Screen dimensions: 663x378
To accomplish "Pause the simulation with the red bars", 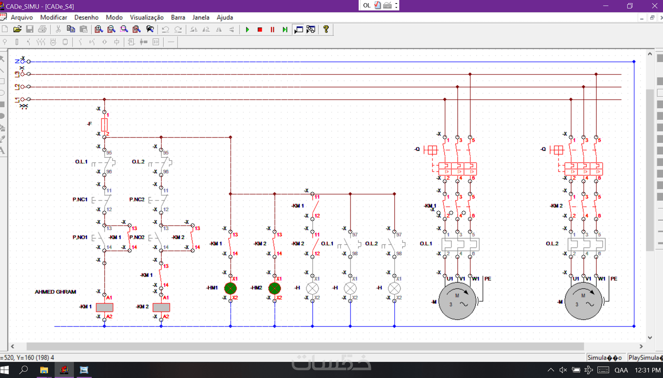I will point(273,30).
